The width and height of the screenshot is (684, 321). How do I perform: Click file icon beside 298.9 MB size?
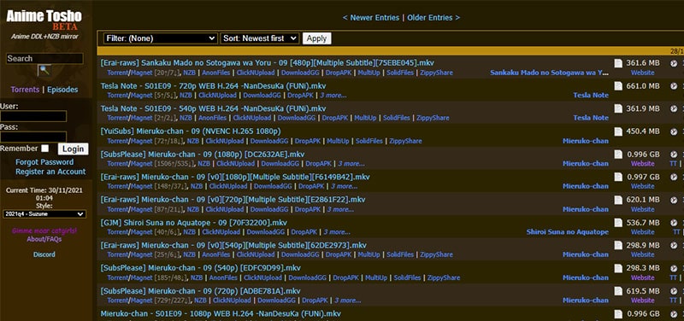[618, 245]
